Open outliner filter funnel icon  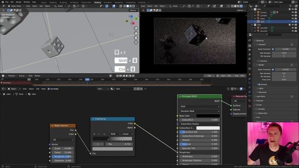[291, 6]
